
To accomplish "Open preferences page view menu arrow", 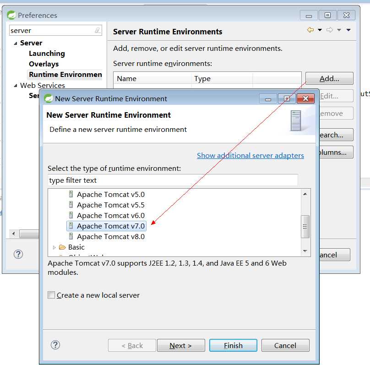I will point(348,30).
